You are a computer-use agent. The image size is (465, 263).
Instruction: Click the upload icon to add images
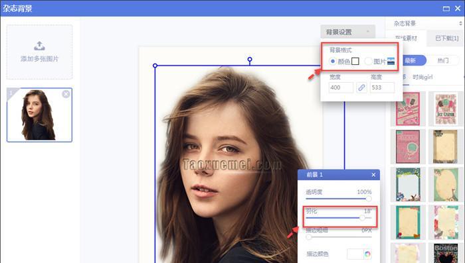[x=39, y=46]
